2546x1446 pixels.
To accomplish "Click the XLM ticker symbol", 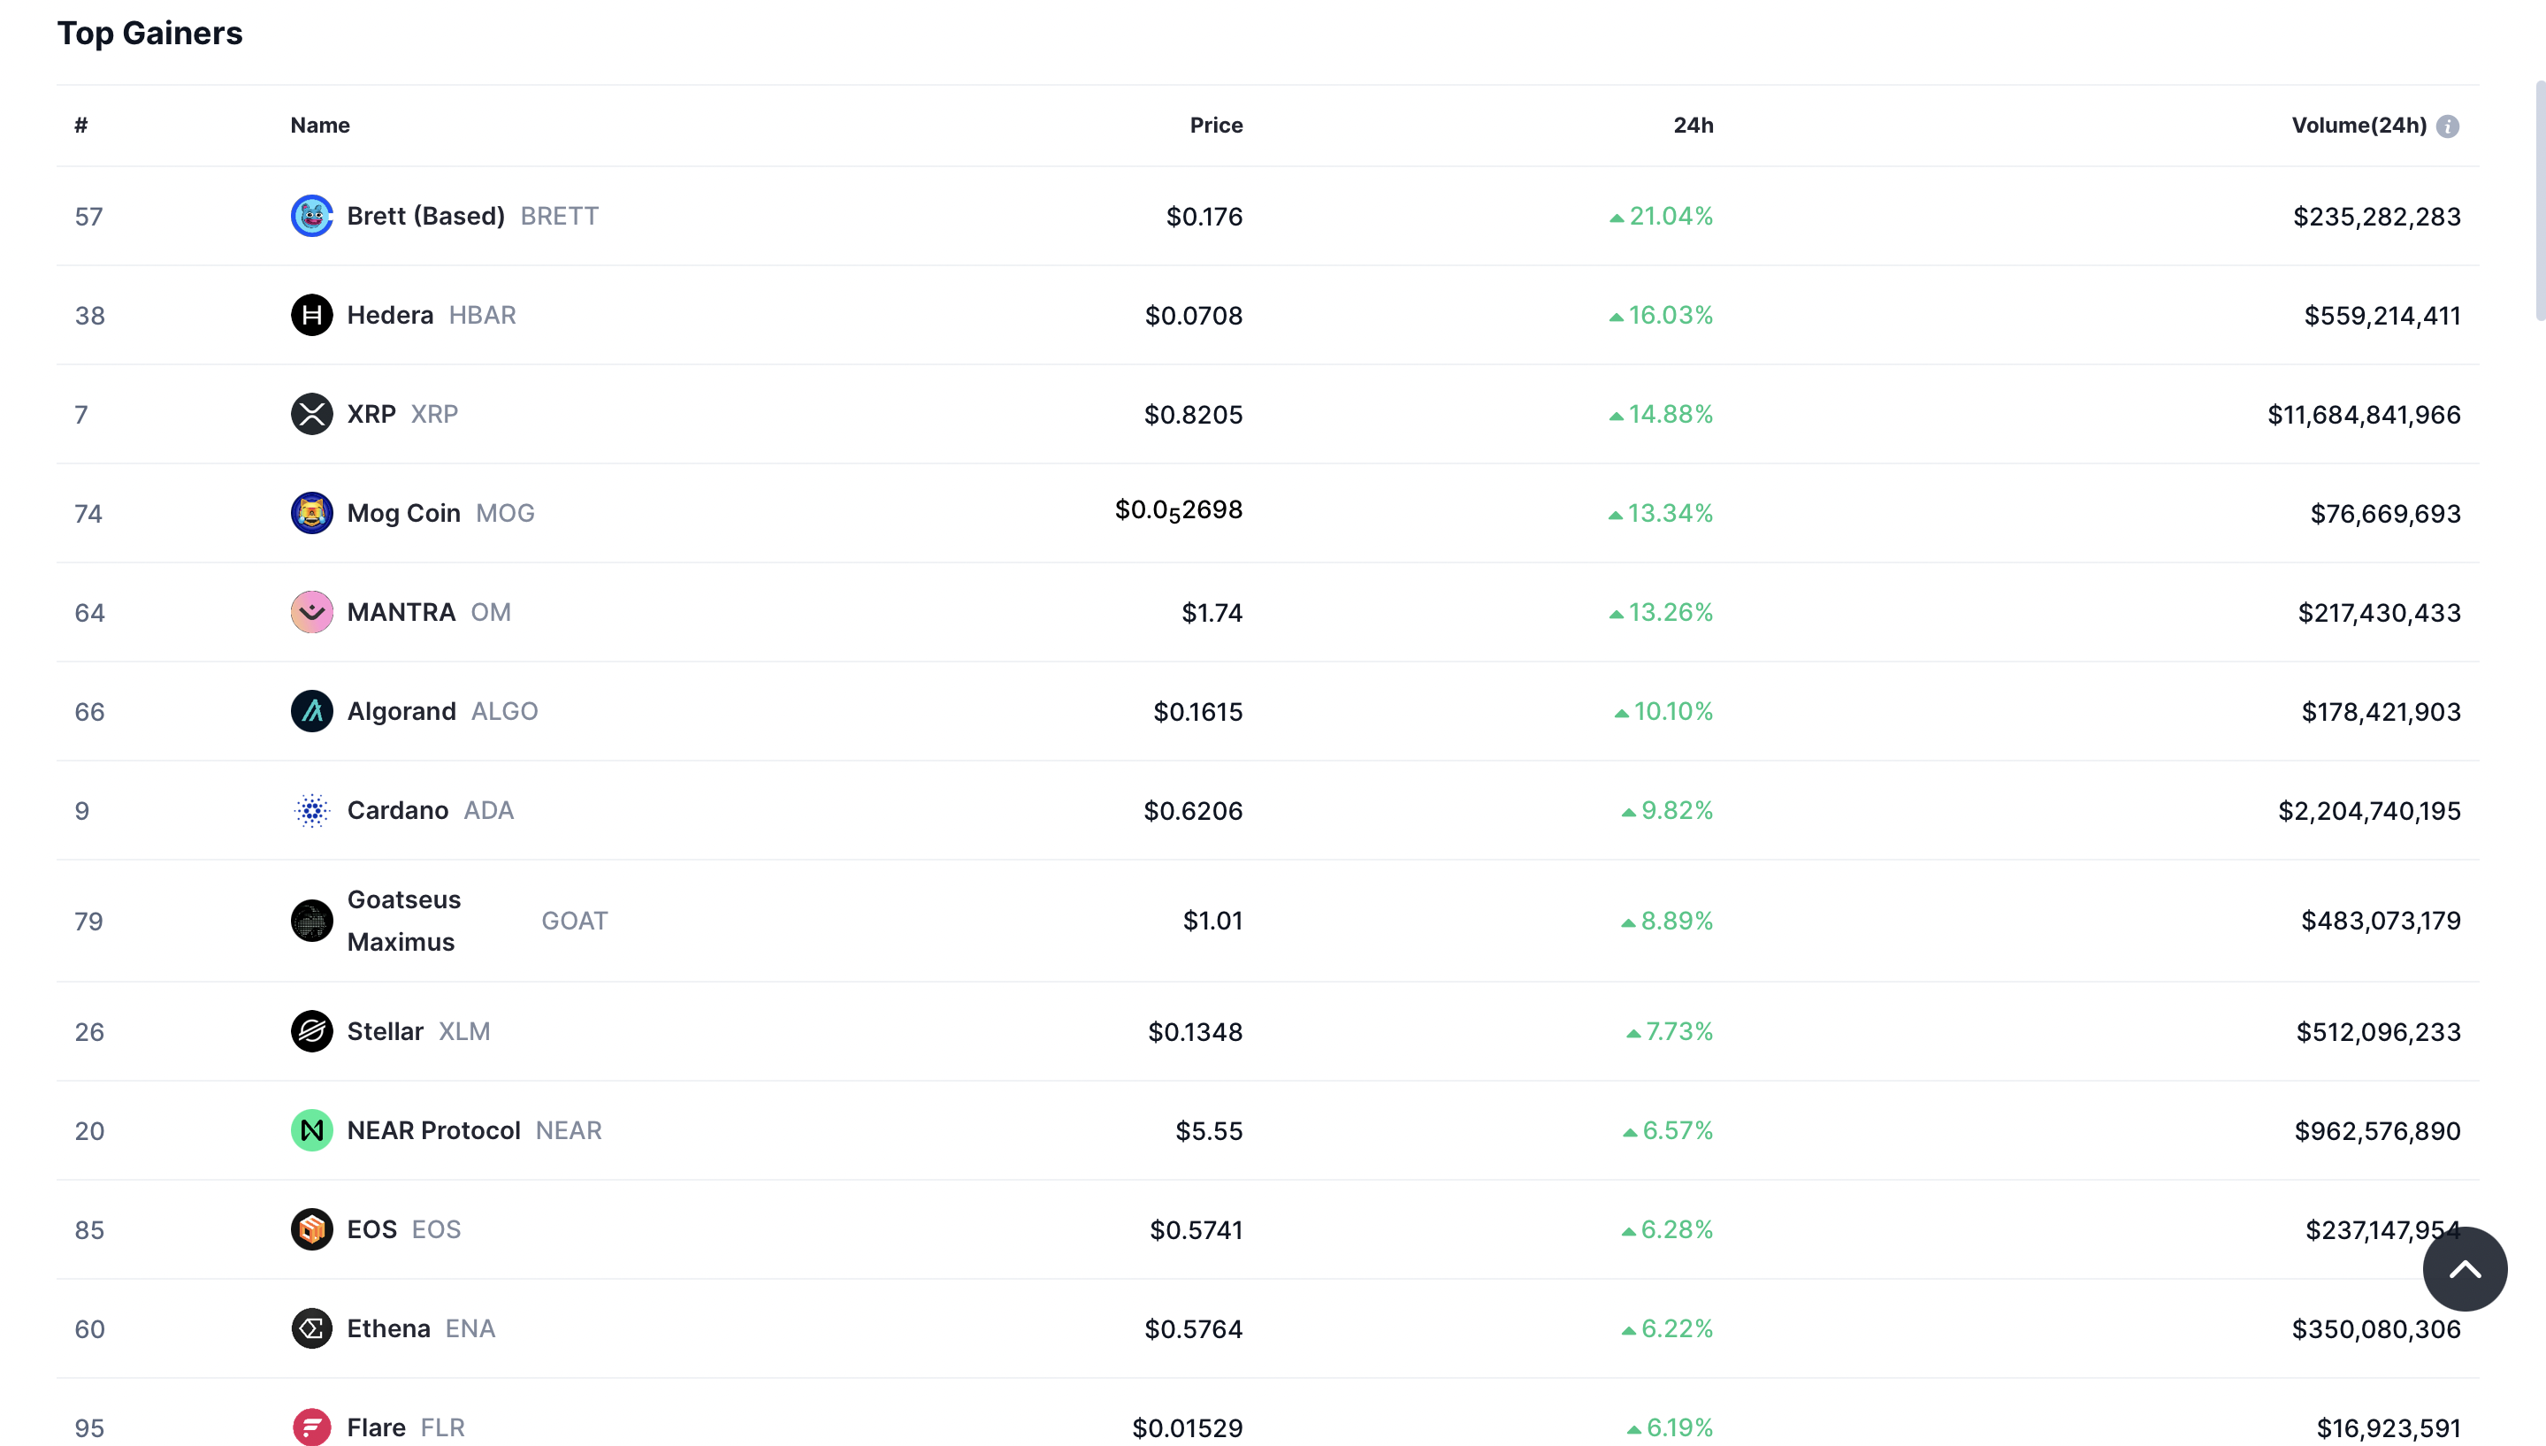I will pyautogui.click(x=463, y=1031).
